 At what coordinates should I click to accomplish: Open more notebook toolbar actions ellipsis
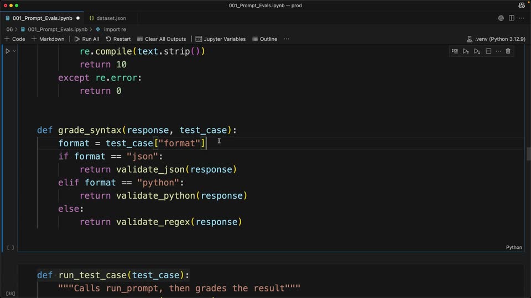pos(287,39)
